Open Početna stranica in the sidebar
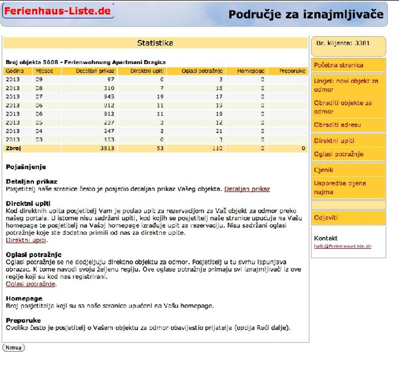 [338, 65]
